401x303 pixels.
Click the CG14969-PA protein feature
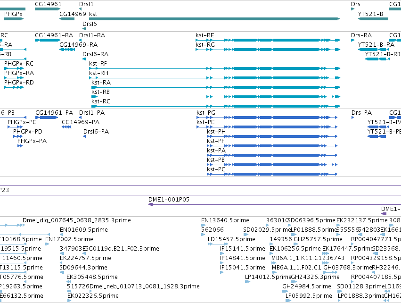coord(66,127)
